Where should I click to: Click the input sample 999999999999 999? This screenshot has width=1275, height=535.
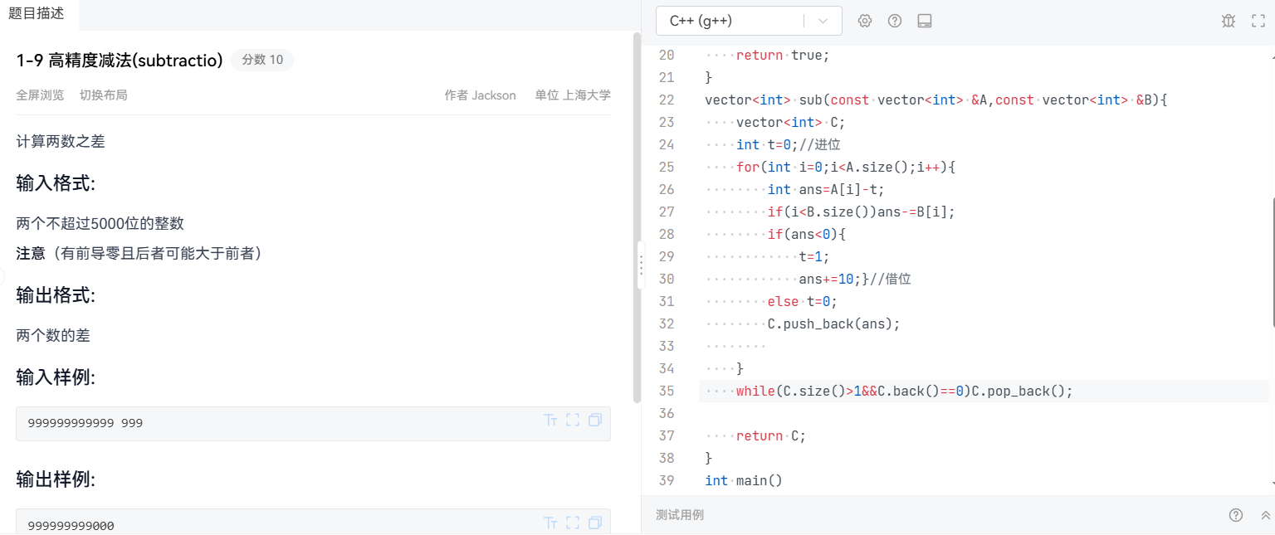tap(85, 423)
